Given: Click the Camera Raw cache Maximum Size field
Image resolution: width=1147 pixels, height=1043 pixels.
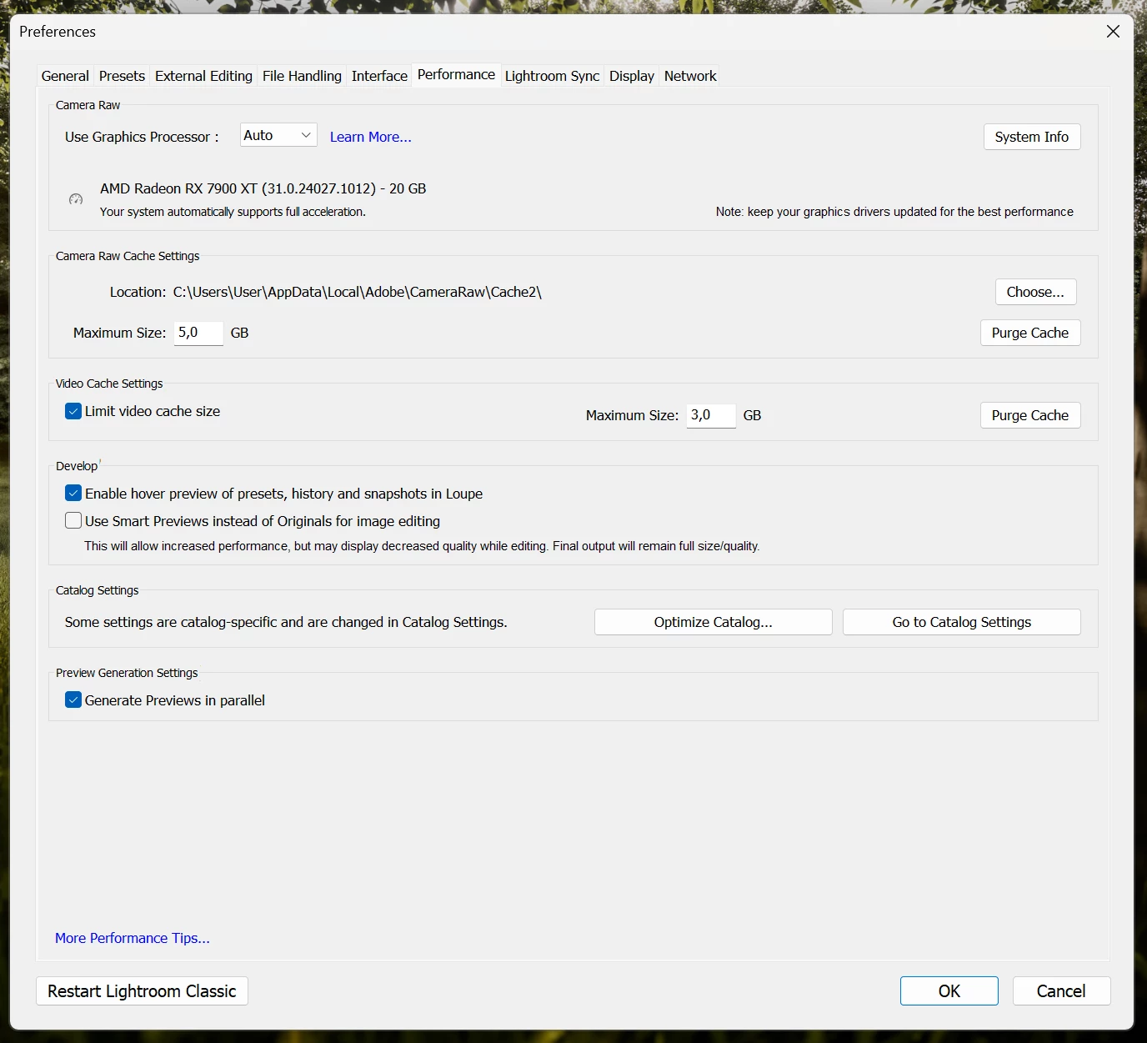Looking at the screenshot, I should point(198,333).
